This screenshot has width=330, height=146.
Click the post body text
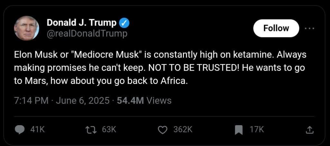pyautogui.click(x=160, y=68)
